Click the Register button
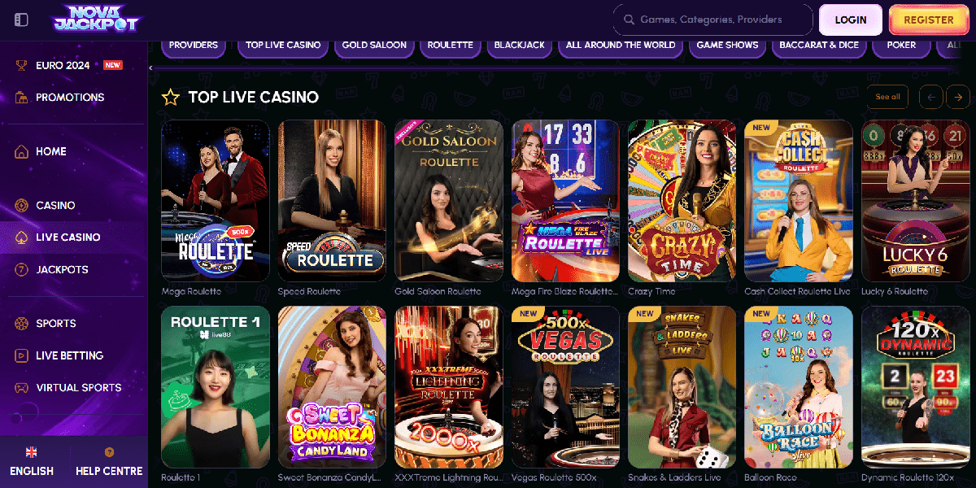This screenshot has width=976, height=488. point(929,20)
